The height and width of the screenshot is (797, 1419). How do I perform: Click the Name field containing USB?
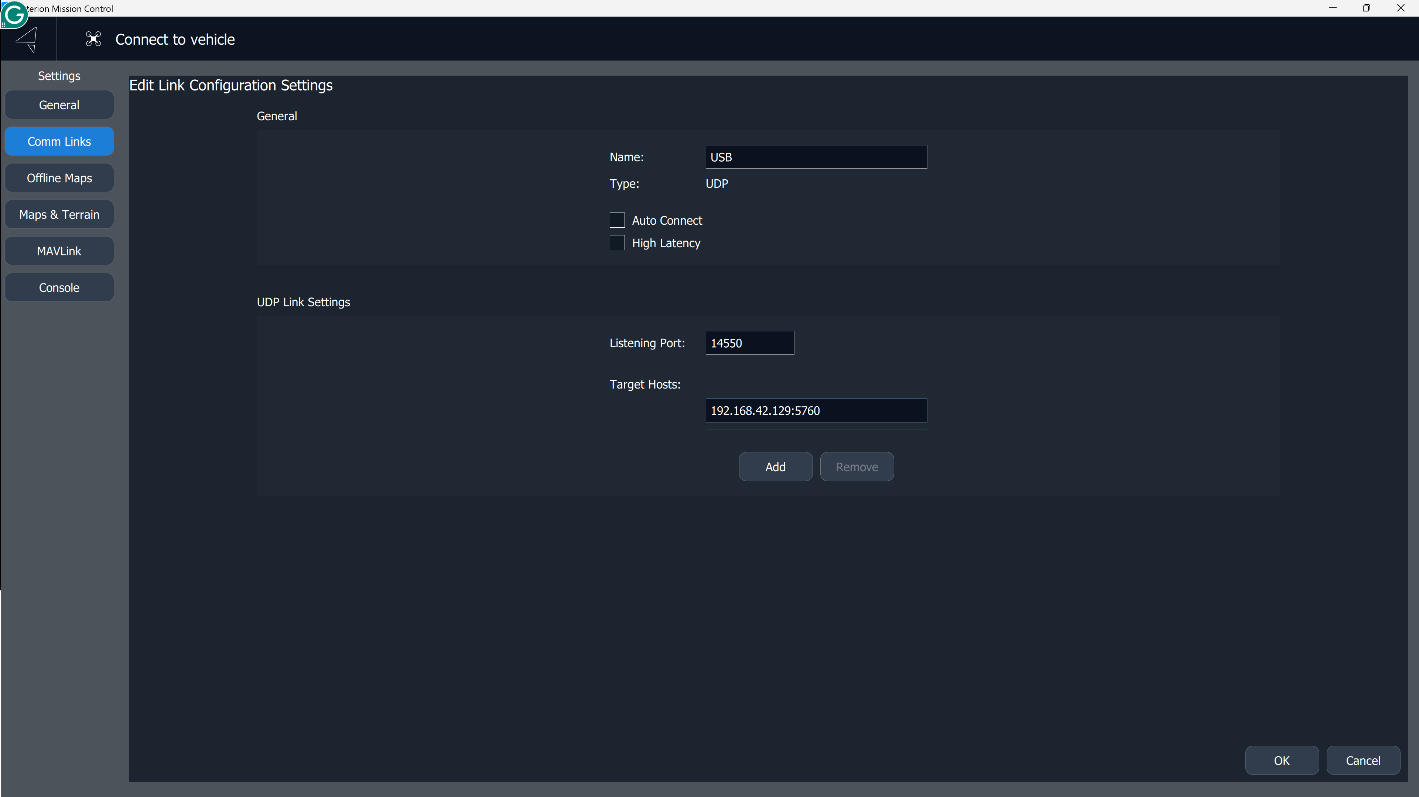point(816,158)
